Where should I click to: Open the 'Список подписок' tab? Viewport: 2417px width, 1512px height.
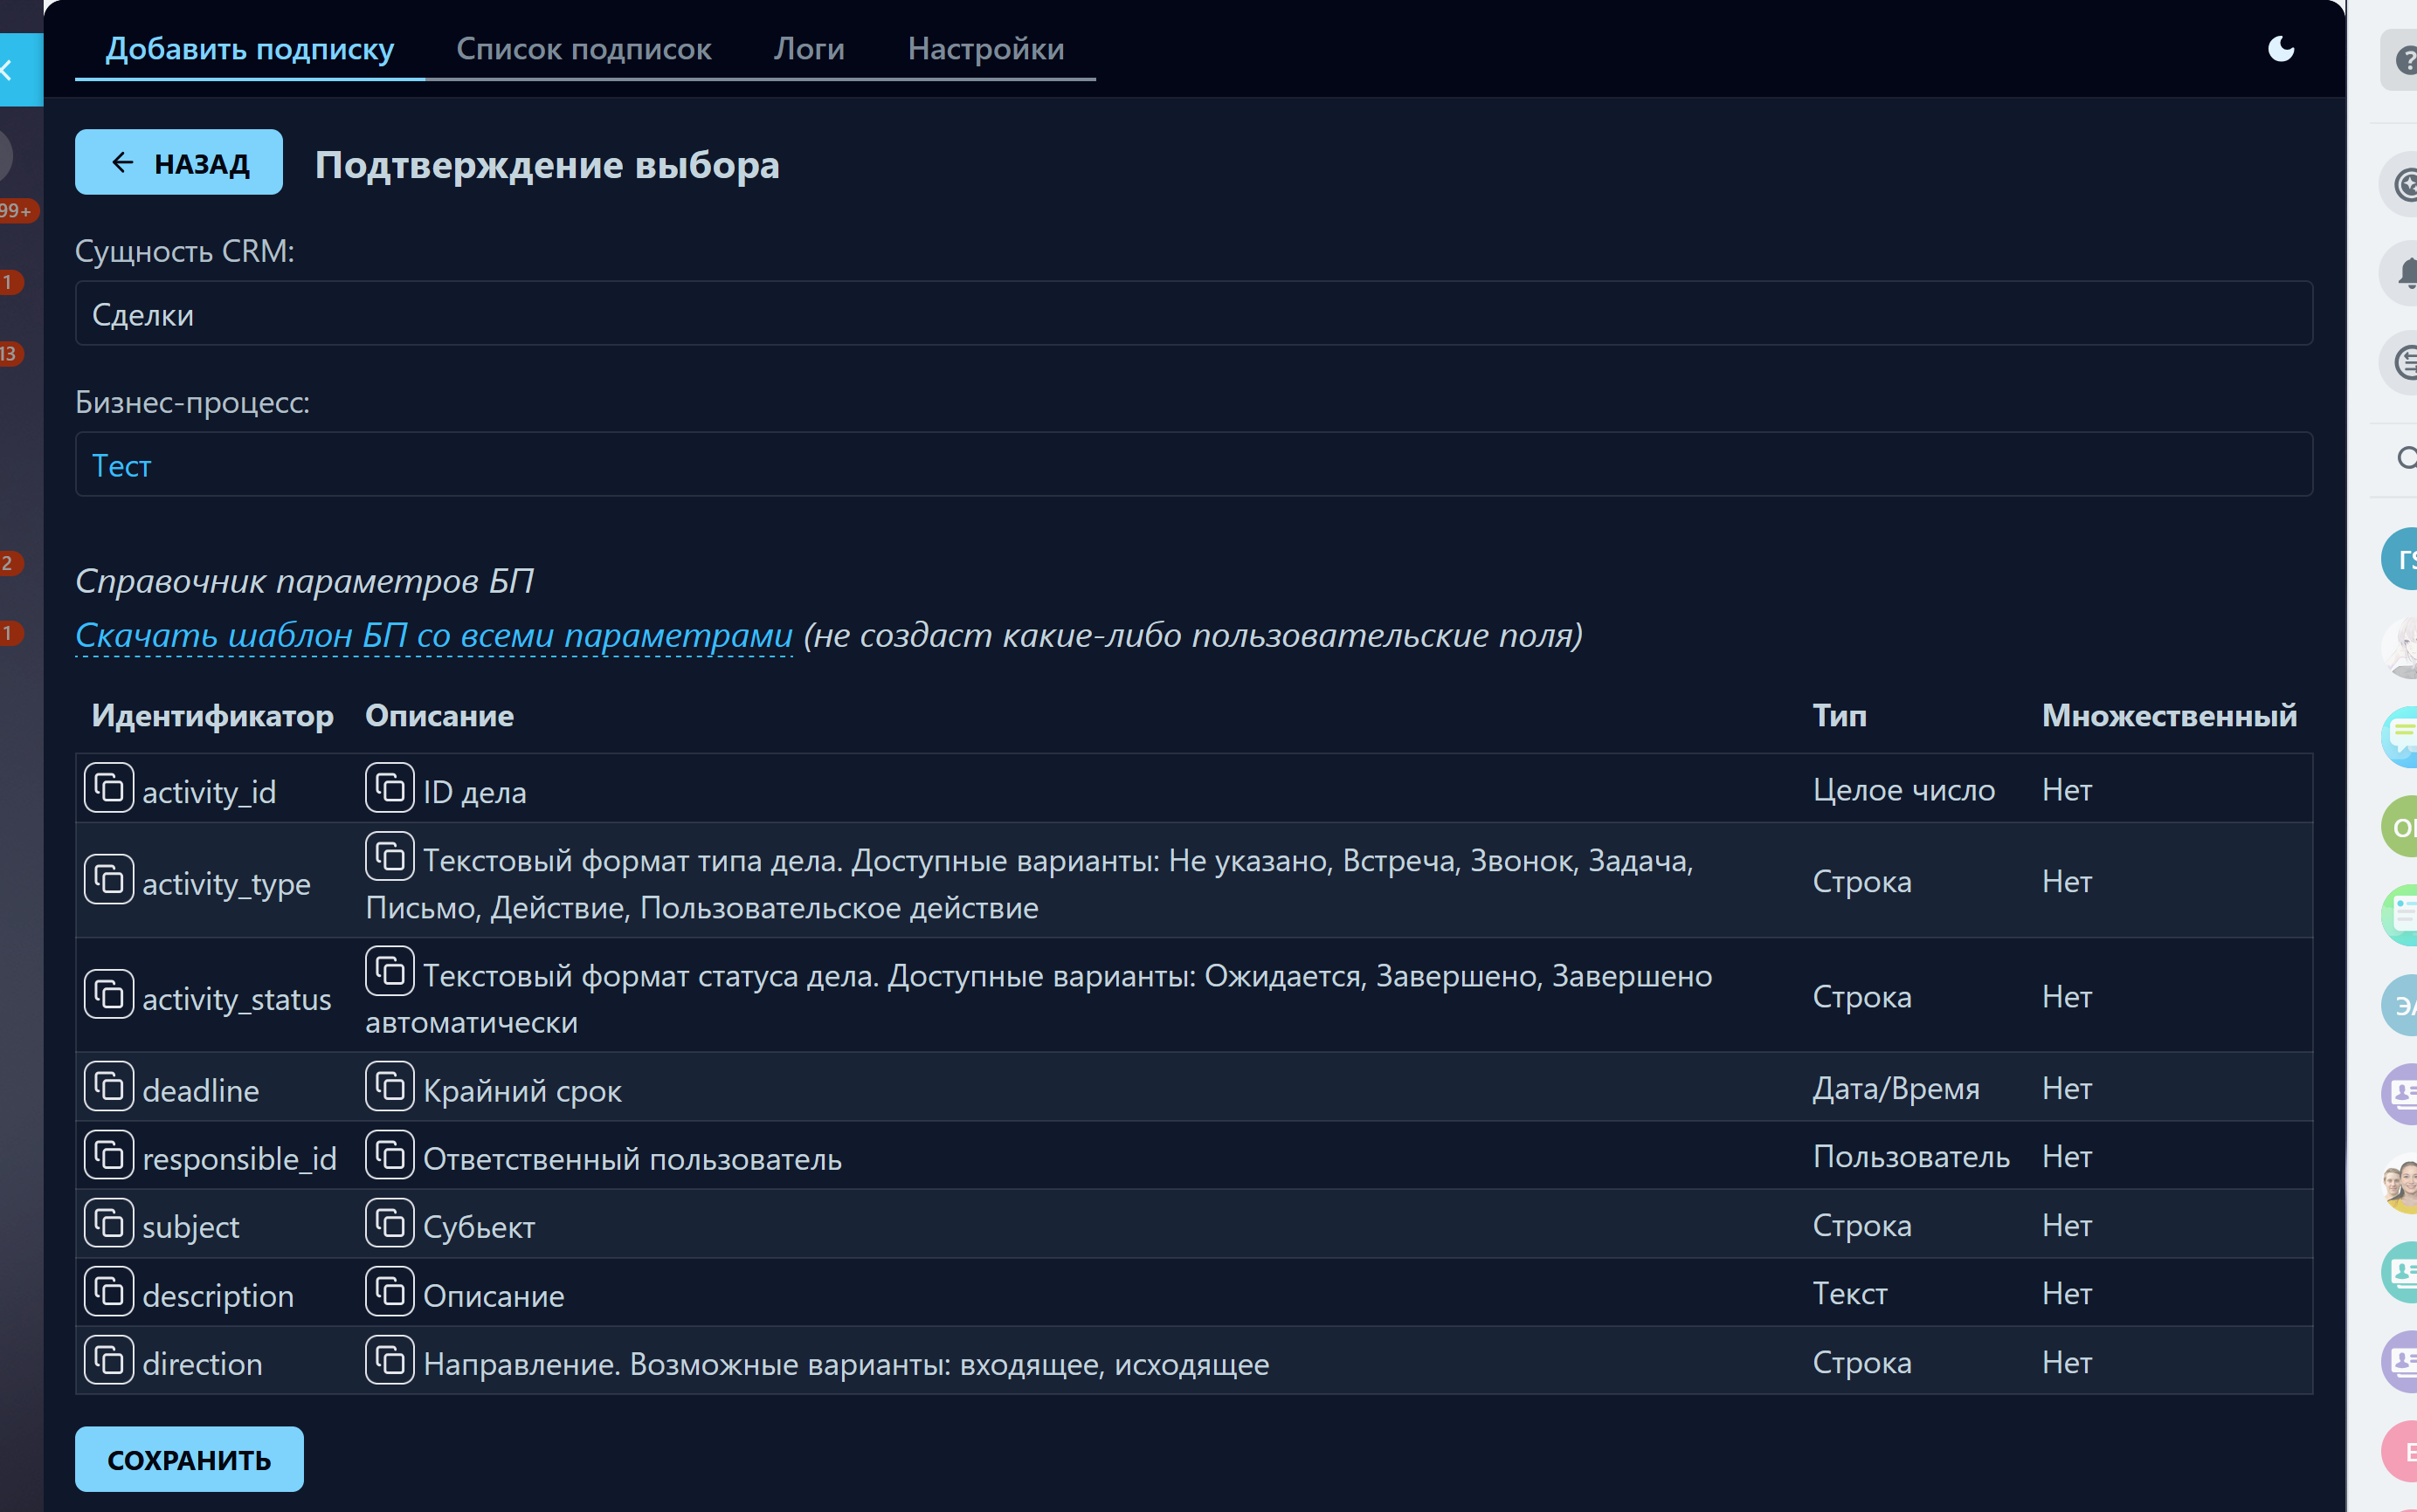(x=584, y=48)
